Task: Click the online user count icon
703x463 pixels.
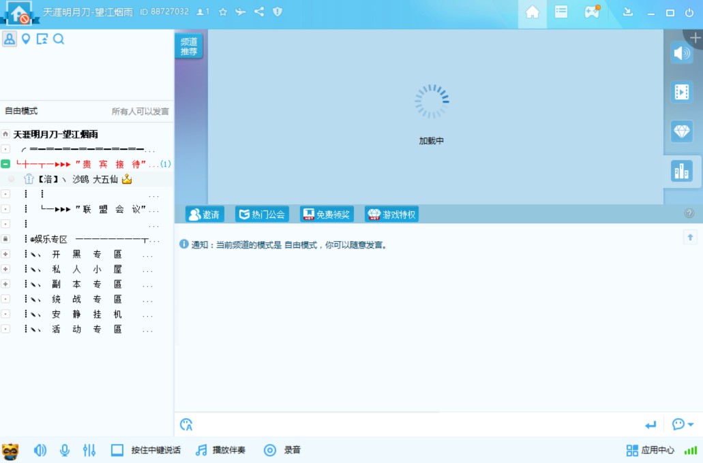Action: 203,12
